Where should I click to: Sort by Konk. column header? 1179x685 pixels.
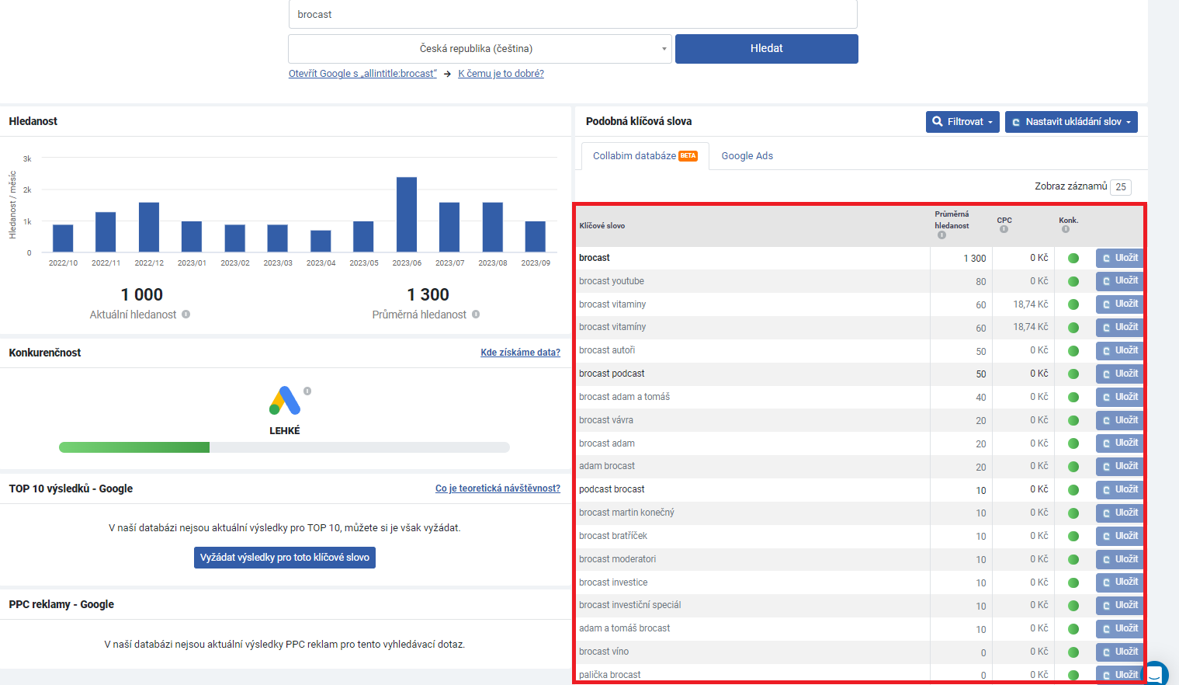pyautogui.click(x=1068, y=220)
